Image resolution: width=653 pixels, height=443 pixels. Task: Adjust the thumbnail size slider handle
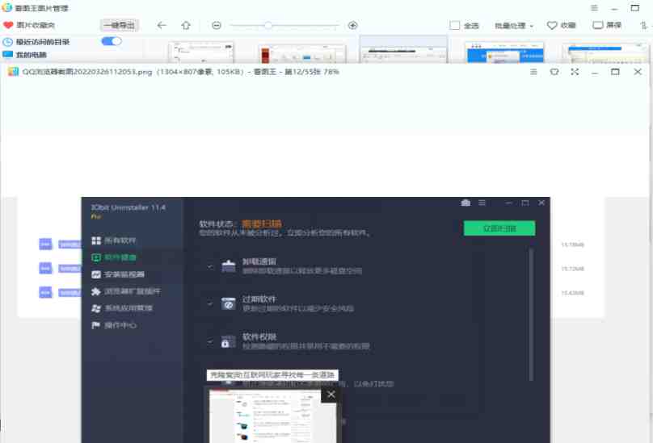click(x=268, y=25)
